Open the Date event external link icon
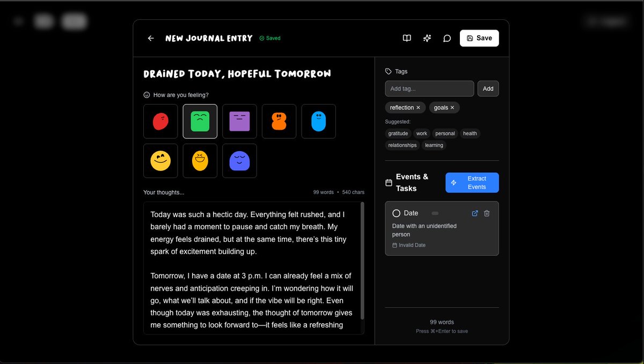The width and height of the screenshot is (644, 364). pos(475,213)
